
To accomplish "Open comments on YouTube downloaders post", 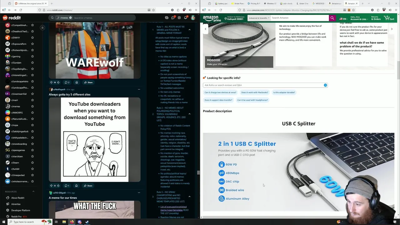I will 67,186.
